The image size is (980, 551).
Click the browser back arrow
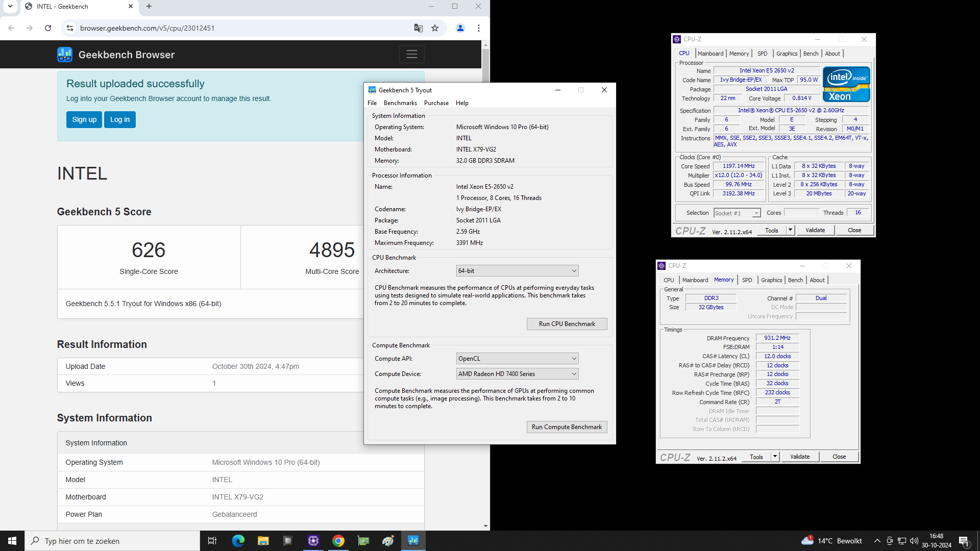11,28
